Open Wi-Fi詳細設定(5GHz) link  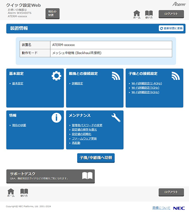click(x=145, y=88)
